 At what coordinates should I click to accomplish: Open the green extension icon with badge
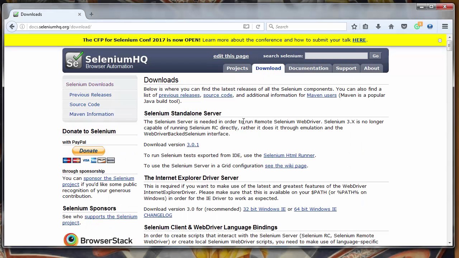[417, 26]
